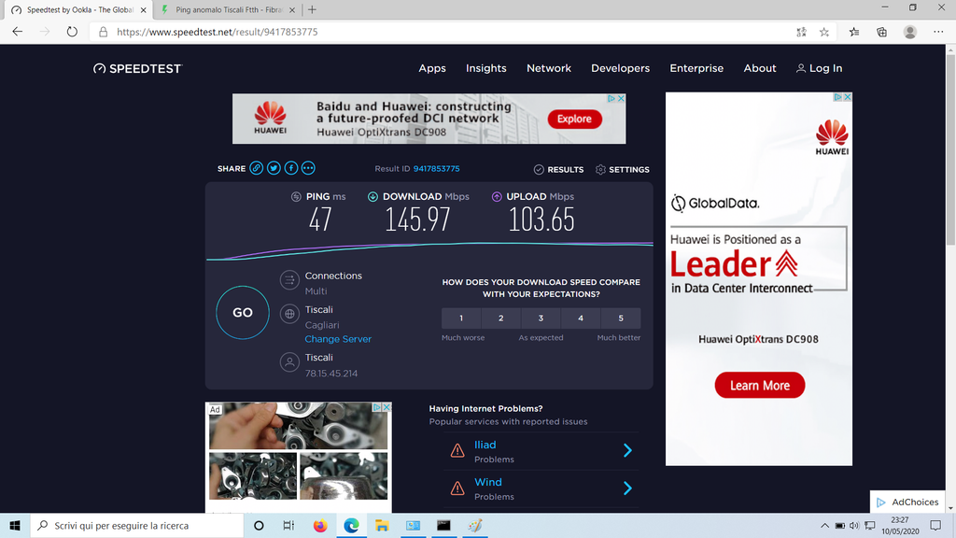Screen dimensions: 956x538
Task: Add page to favorites star icon
Action: coord(824,31)
